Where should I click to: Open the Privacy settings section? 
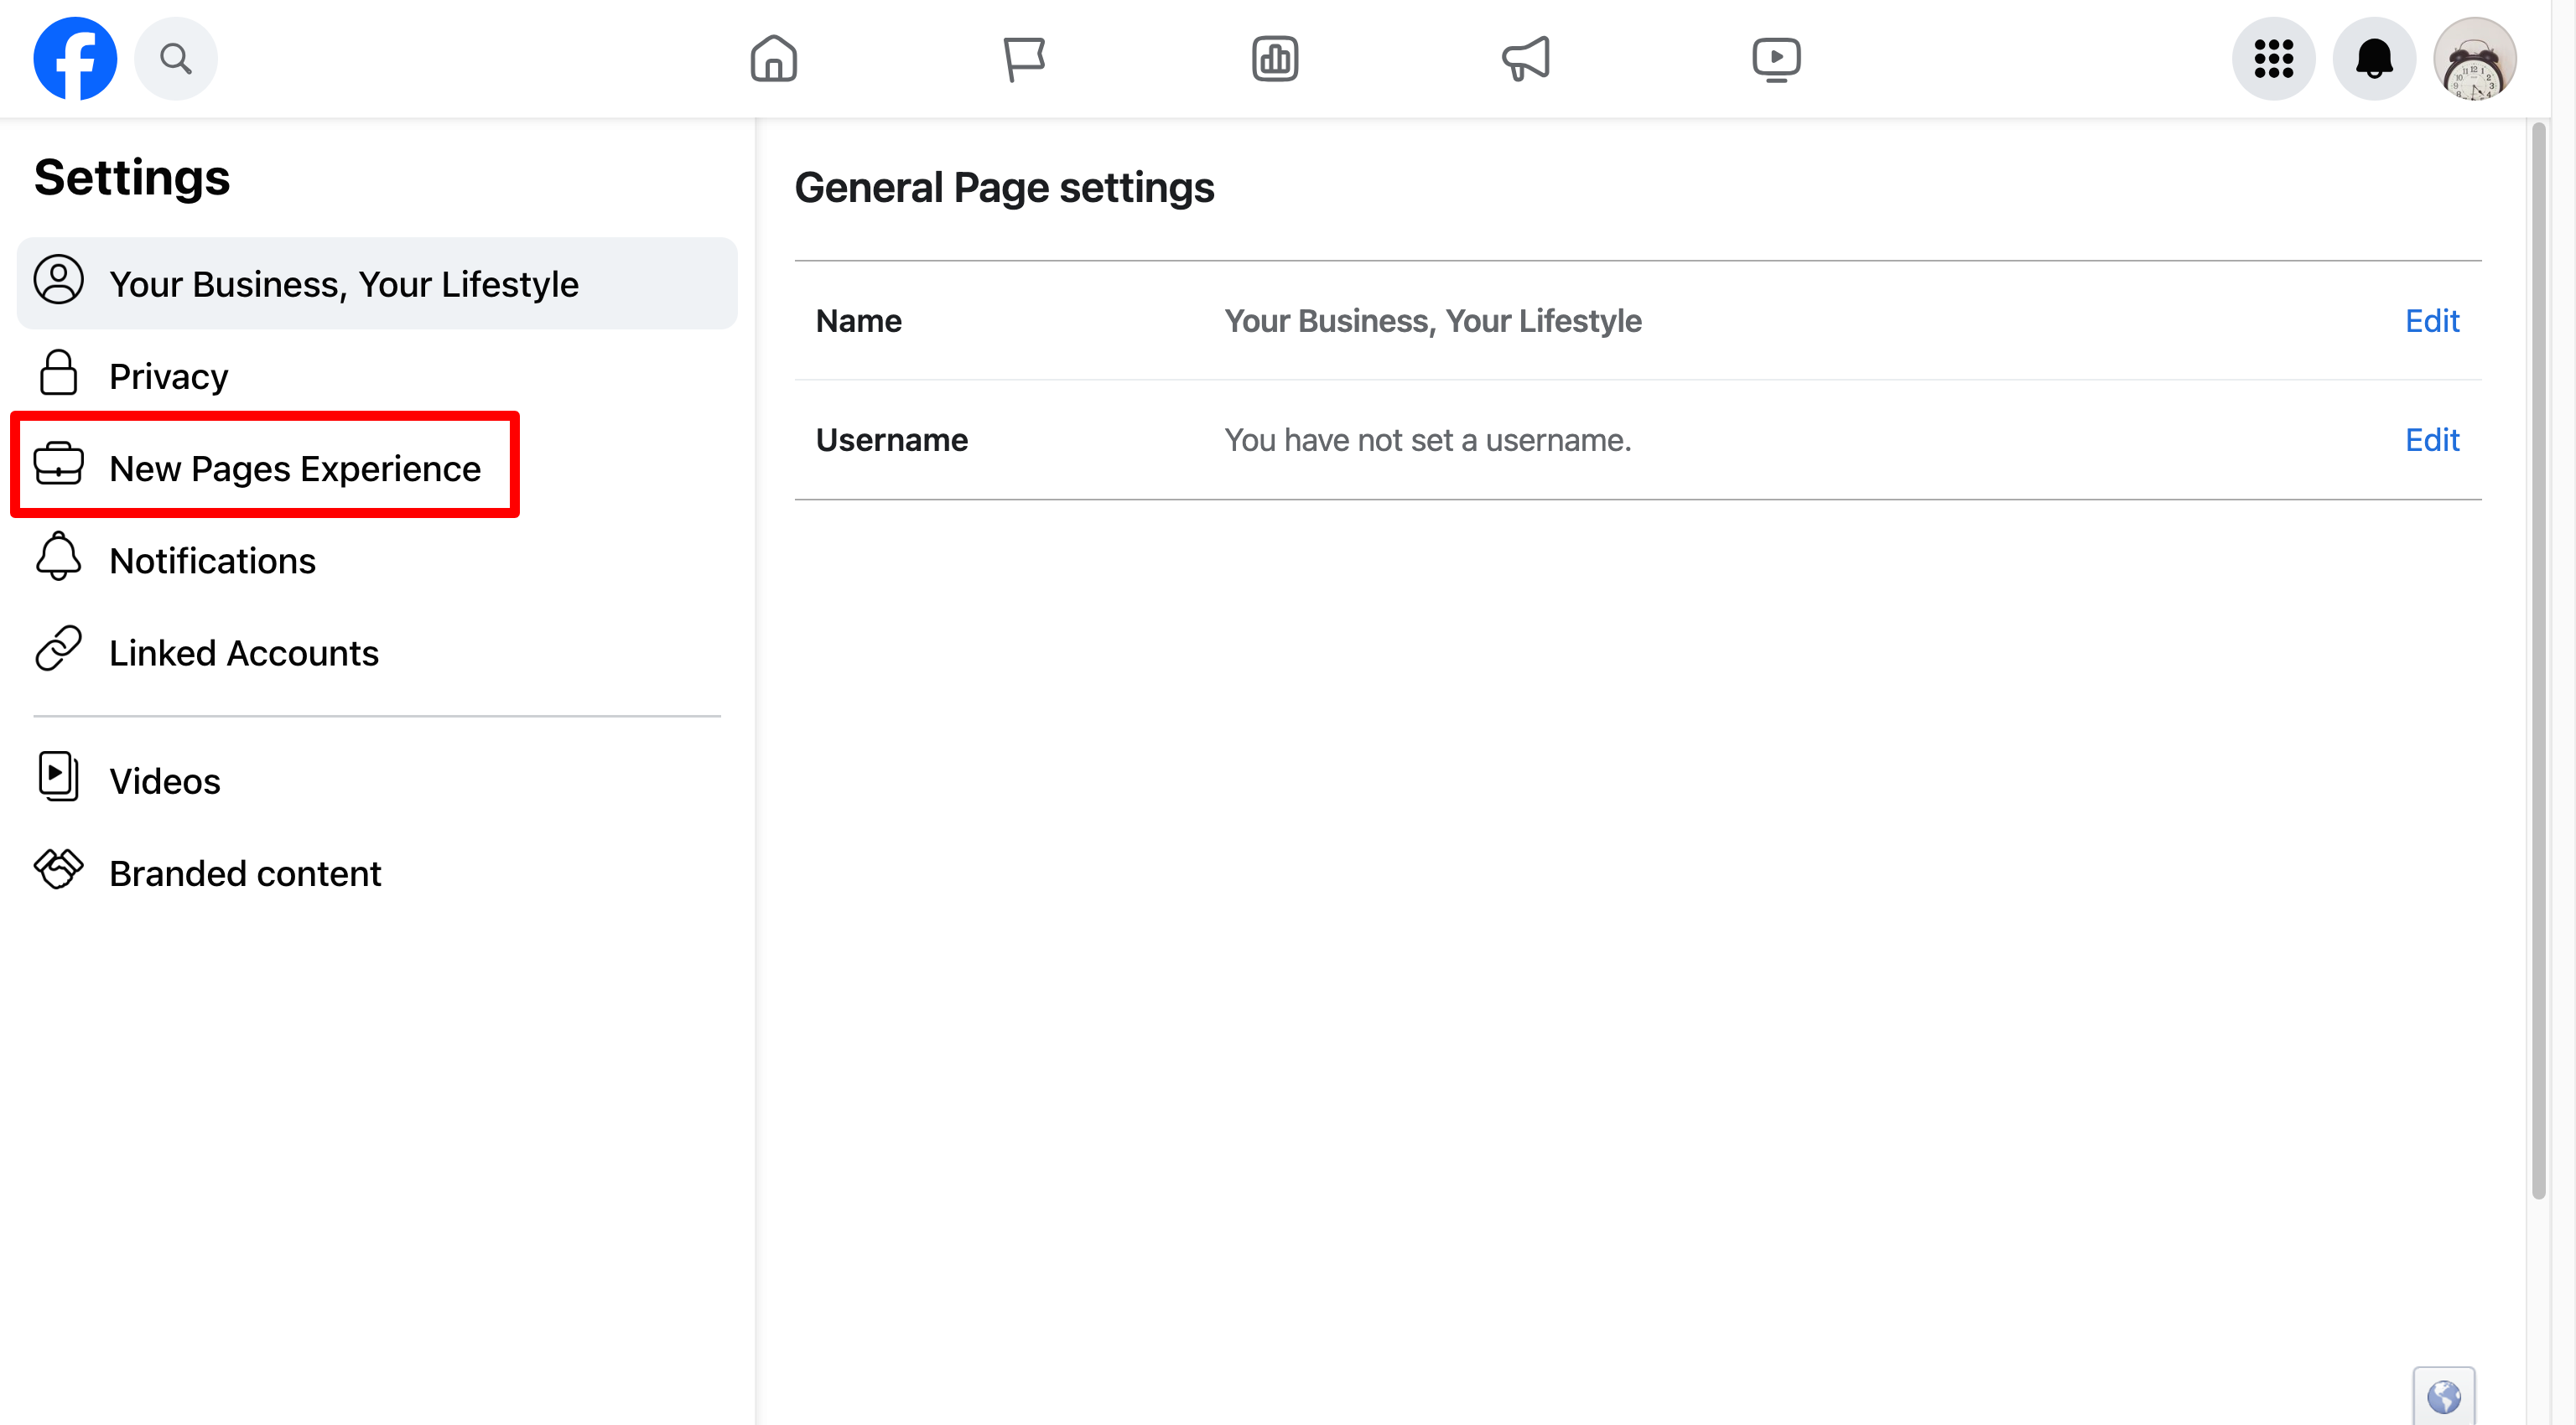tap(168, 376)
